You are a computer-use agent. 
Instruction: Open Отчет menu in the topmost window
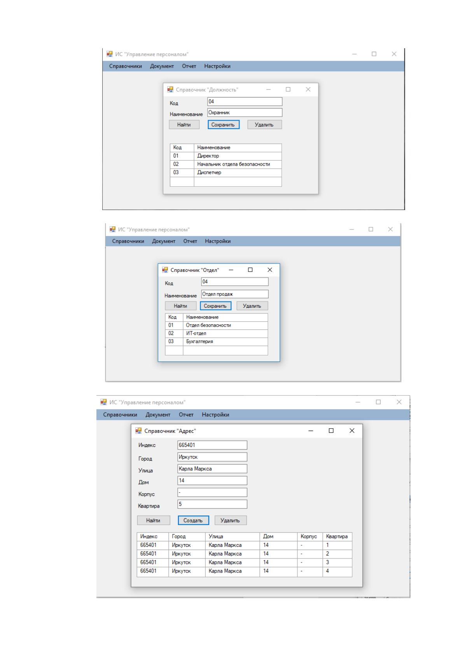click(x=189, y=66)
